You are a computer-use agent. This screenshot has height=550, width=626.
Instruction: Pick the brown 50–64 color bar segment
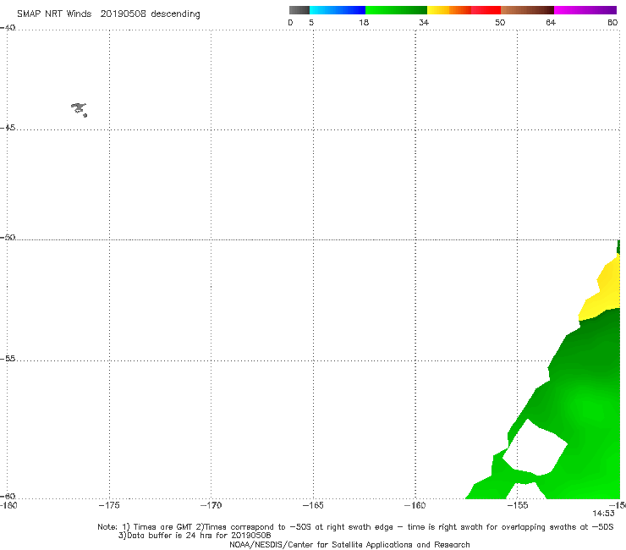pyautogui.click(x=527, y=10)
